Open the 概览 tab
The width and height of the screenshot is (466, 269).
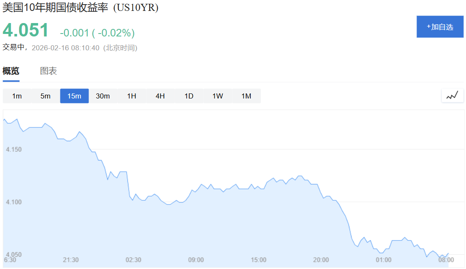(x=11, y=71)
